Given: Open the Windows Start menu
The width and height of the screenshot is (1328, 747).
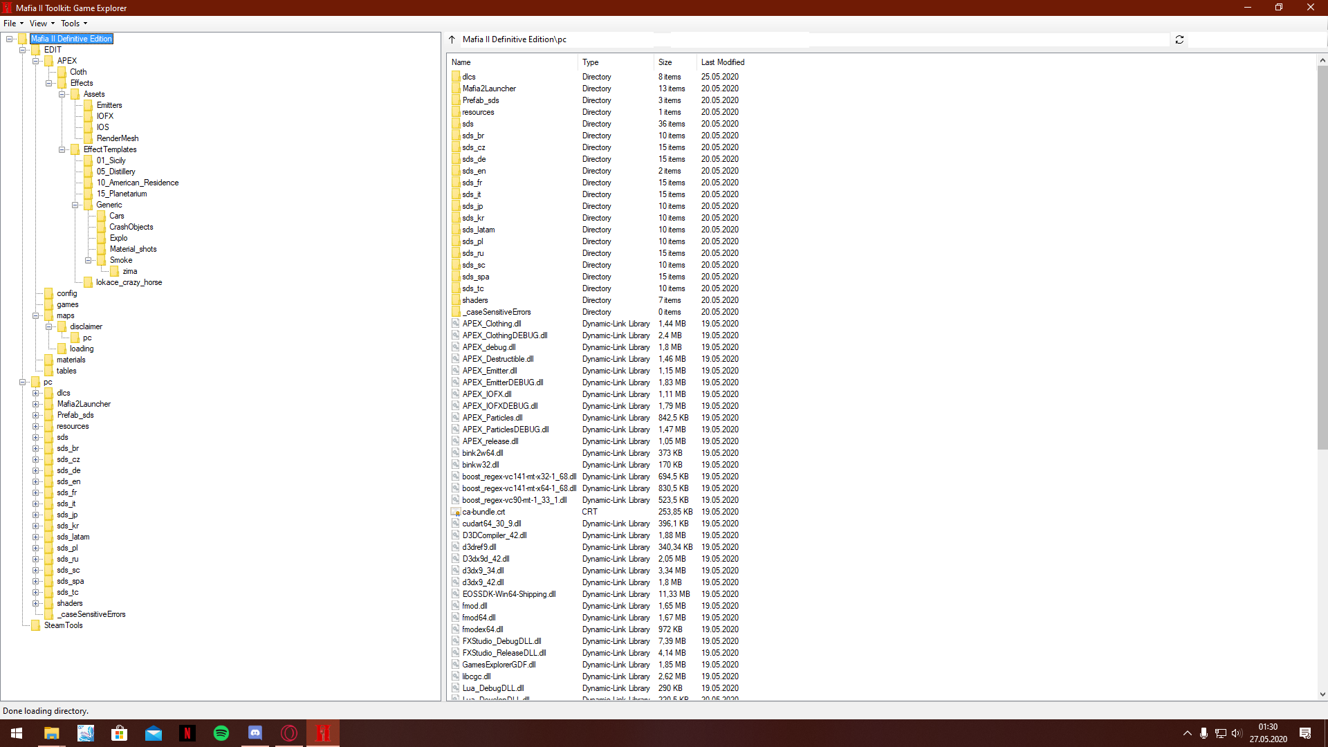Looking at the screenshot, I should [x=17, y=733].
